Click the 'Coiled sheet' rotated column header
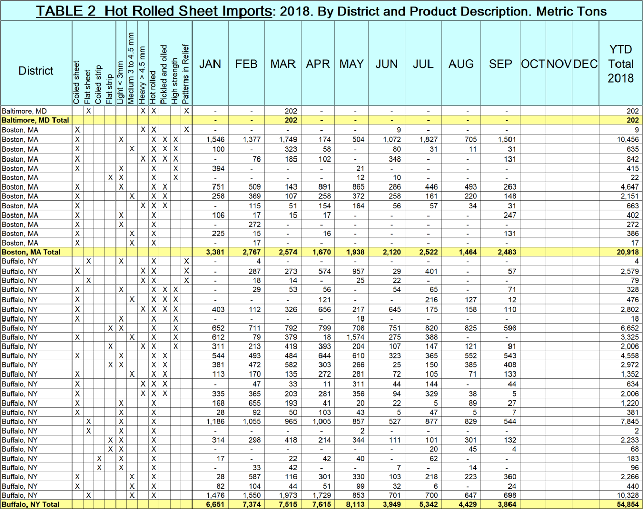 tap(77, 82)
